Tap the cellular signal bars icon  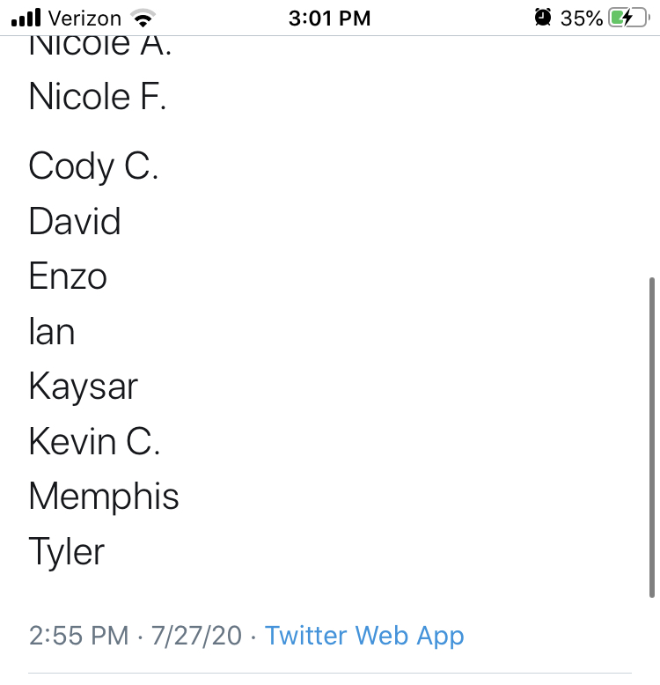point(26,18)
